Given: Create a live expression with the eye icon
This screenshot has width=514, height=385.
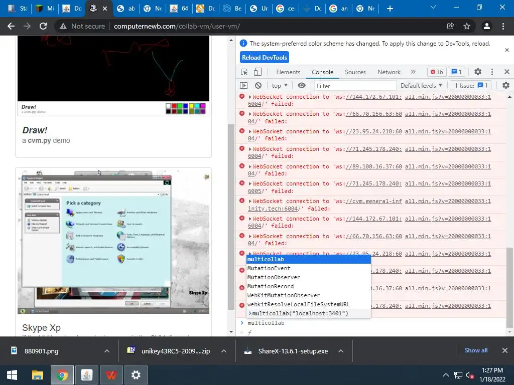Looking at the screenshot, I should click(302, 85).
